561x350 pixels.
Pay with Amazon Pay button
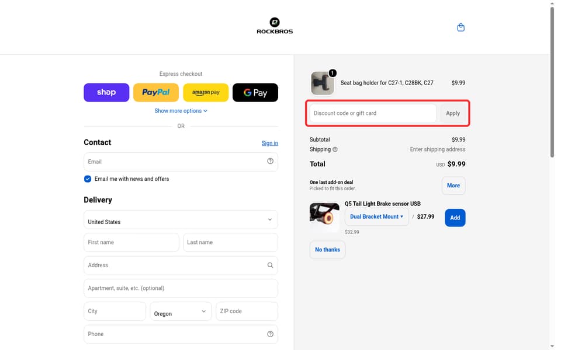pos(206,93)
